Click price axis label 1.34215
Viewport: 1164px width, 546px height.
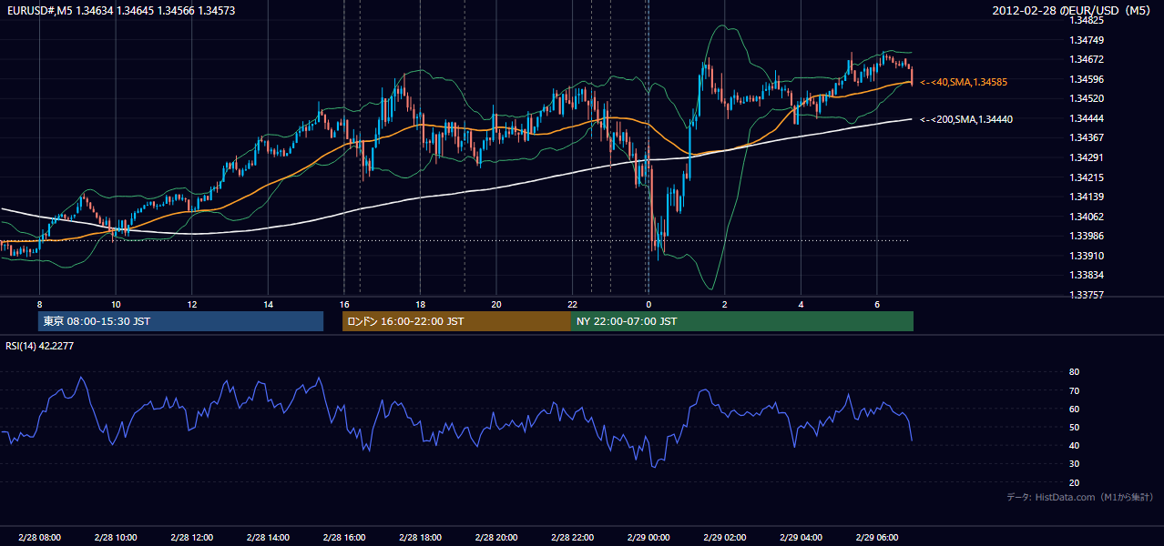[1087, 177]
